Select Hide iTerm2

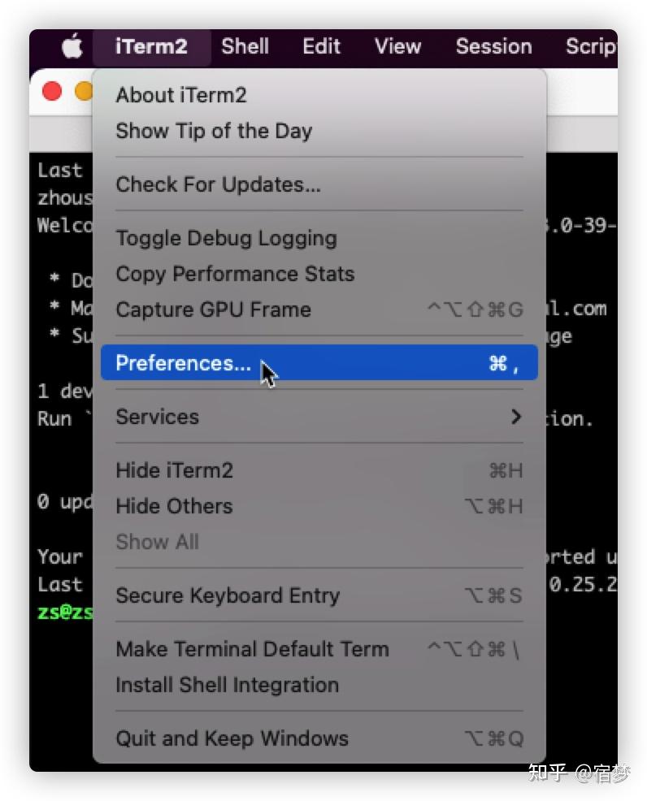319,470
